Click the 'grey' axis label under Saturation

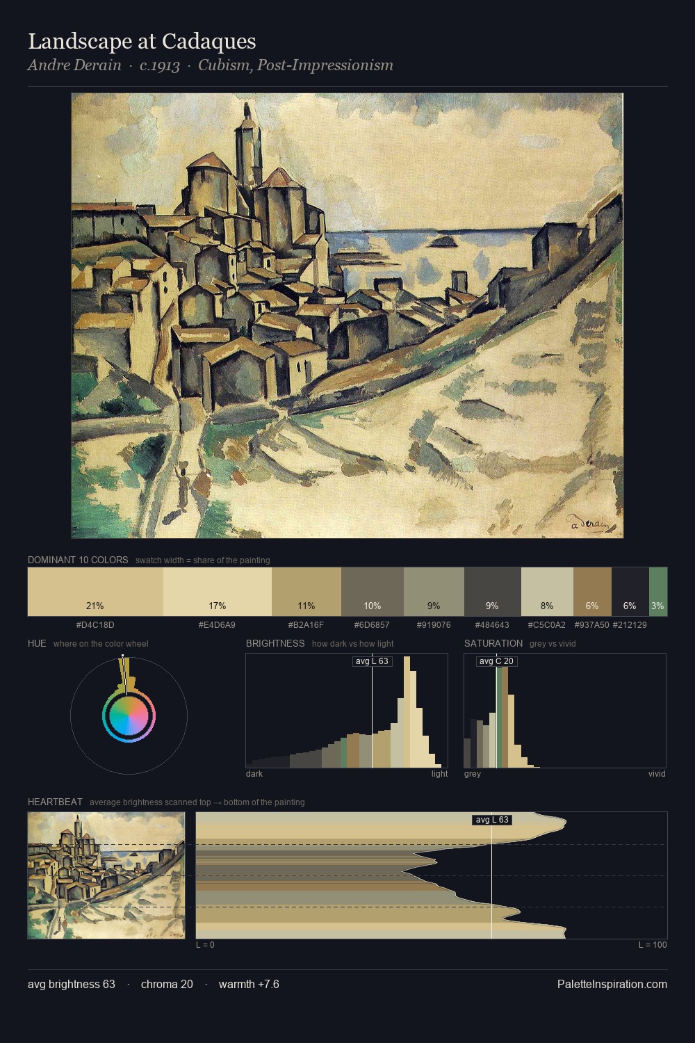(x=473, y=774)
